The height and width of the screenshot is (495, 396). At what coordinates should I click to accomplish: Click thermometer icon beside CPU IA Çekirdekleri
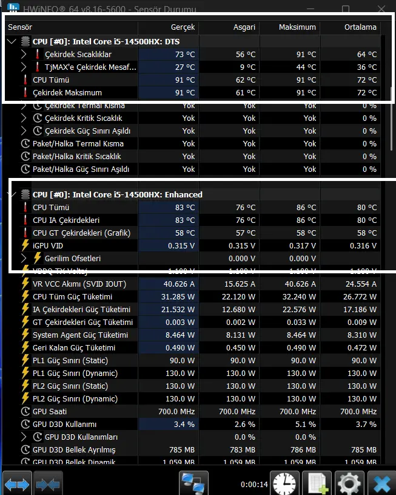[25, 220]
